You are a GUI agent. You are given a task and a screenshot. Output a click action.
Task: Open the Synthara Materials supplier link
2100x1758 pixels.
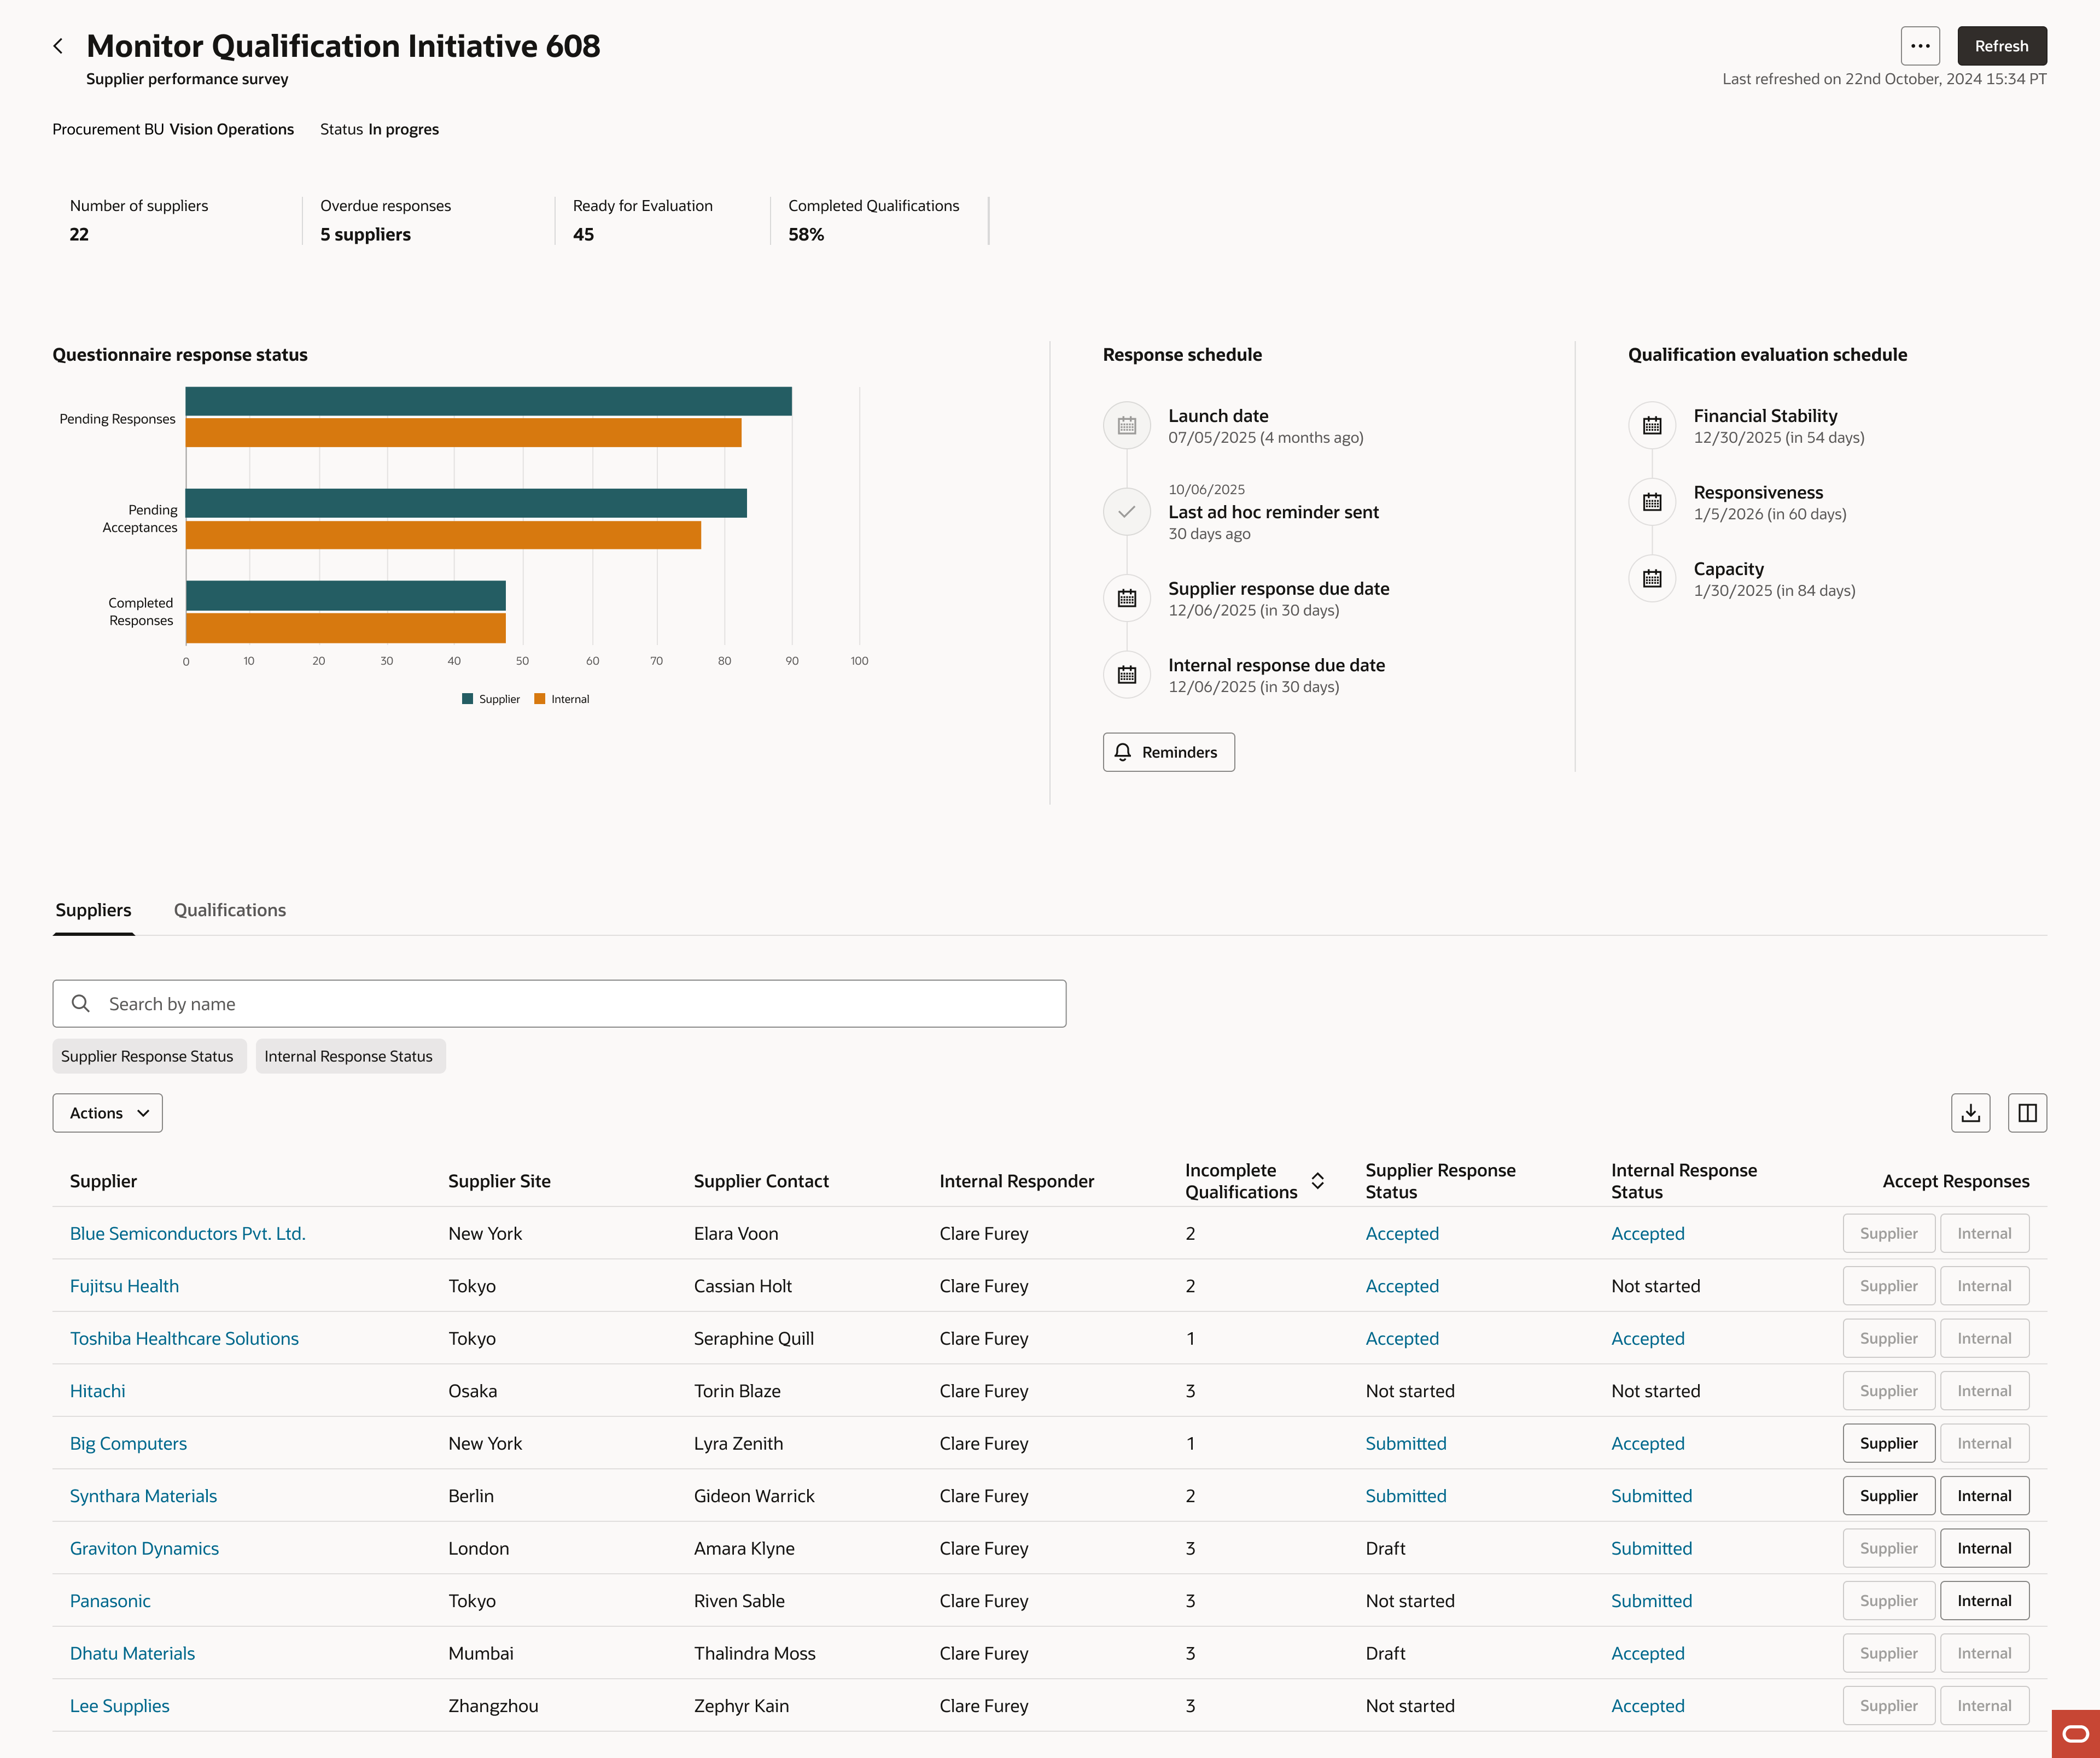[x=143, y=1496]
